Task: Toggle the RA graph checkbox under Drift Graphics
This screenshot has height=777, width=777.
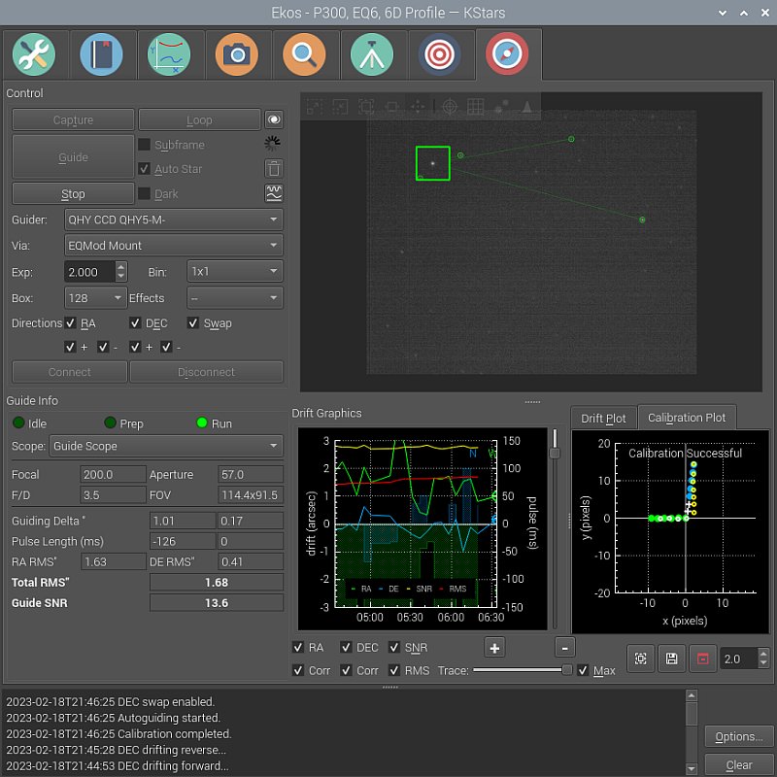Action: pyautogui.click(x=298, y=647)
